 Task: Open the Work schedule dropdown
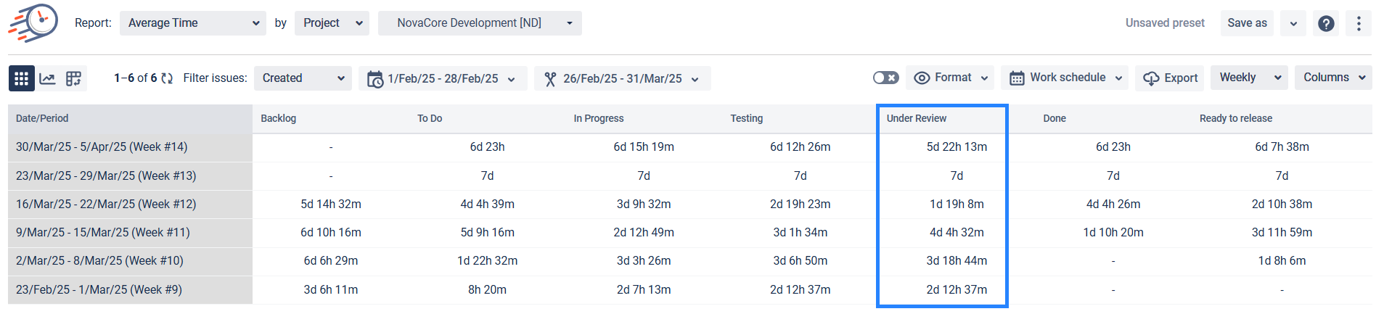point(1065,78)
